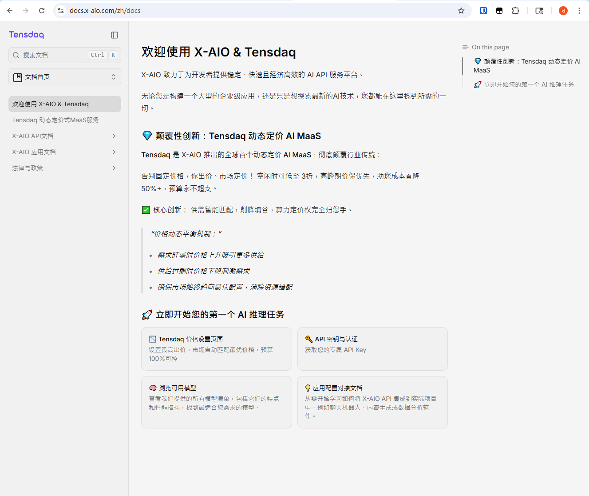The image size is (589, 496).
Task: View site information icon in address bar
Action: click(x=61, y=11)
